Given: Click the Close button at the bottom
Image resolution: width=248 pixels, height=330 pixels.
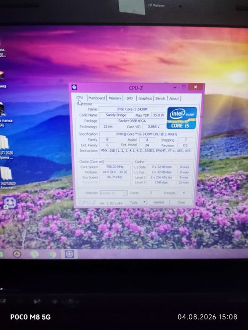Looking at the screenshot, I should 181,202.
